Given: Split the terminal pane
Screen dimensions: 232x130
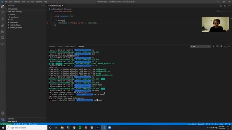Looking at the screenshot, I should point(217,47).
